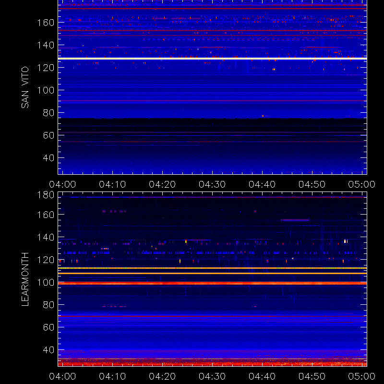Click the 80 tick label on Learmonth axis
Image resolution: width=384 pixels, height=384 pixels.
[x=48, y=305]
